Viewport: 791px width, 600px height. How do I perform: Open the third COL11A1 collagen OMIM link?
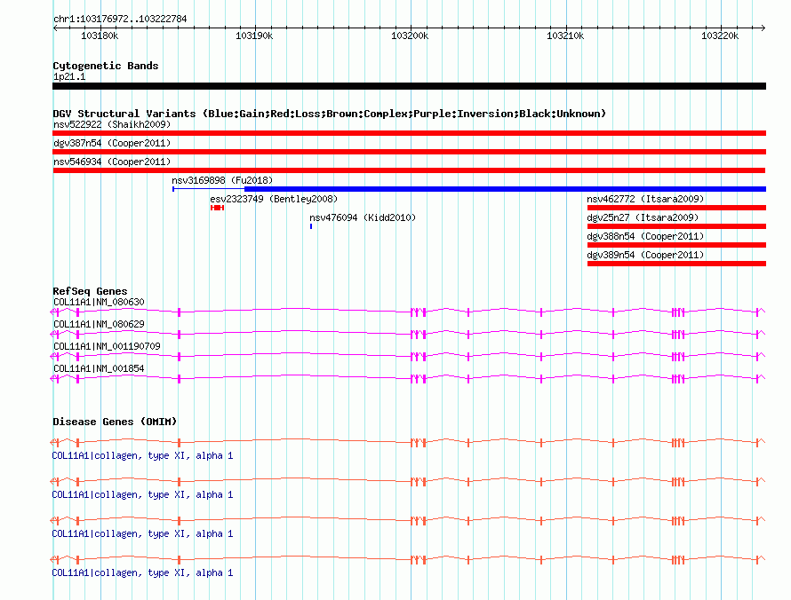(142, 534)
